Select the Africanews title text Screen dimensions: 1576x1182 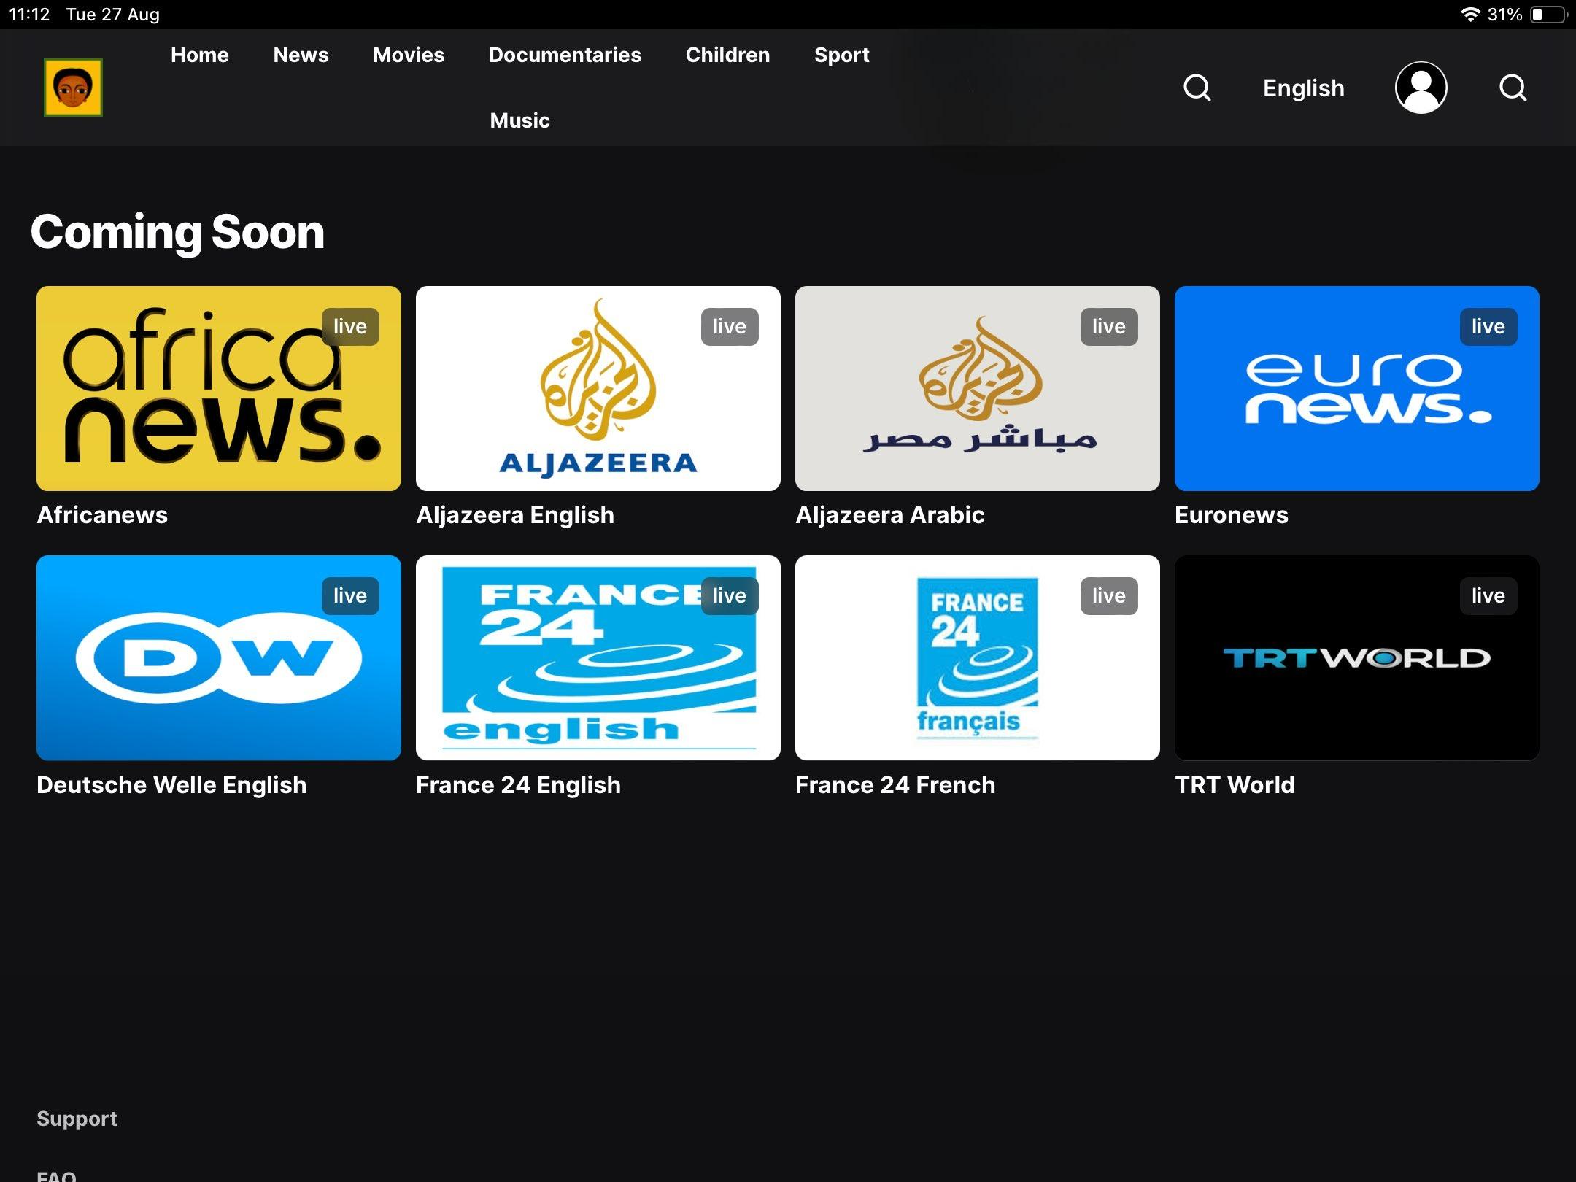[x=102, y=515]
